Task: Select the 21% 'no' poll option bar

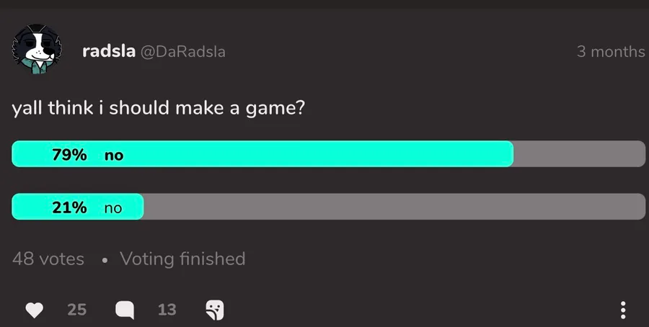Action: 328,207
